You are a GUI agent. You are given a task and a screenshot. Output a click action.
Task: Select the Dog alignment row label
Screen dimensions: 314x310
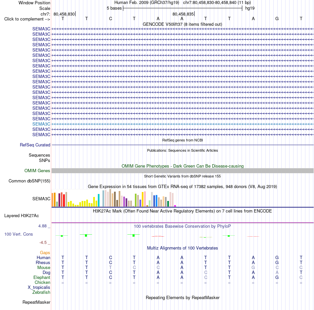[x=47, y=273]
